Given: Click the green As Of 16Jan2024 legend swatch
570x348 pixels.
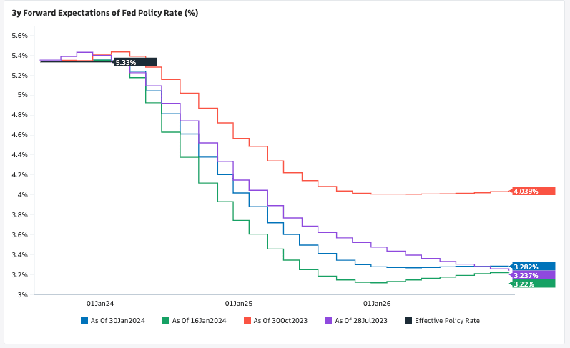Looking at the screenshot, I should tap(165, 321).
